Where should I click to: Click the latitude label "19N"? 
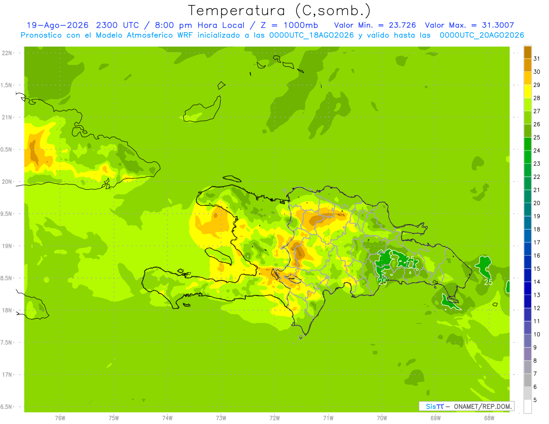[x=7, y=246]
